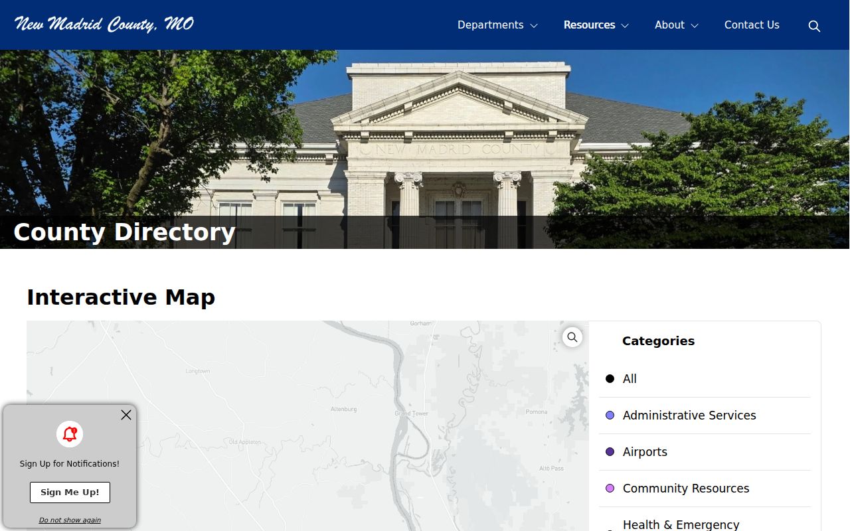Screen dimensions: 850x531
Task: Go to Contact Us page
Action: pyautogui.click(x=752, y=25)
